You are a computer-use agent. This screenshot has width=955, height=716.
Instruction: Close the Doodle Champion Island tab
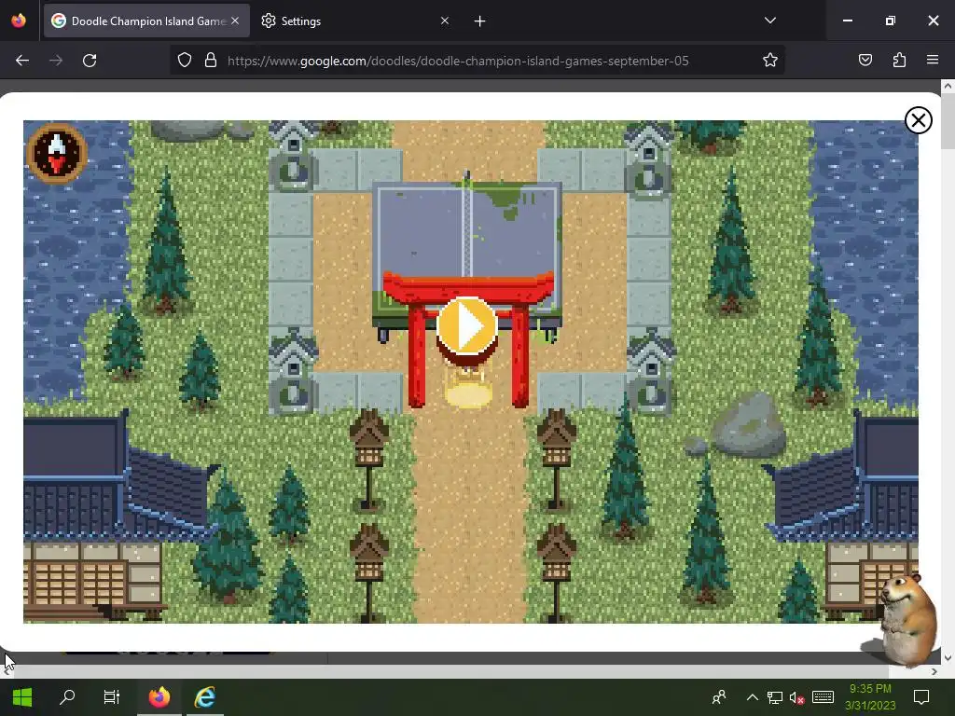[x=235, y=21]
